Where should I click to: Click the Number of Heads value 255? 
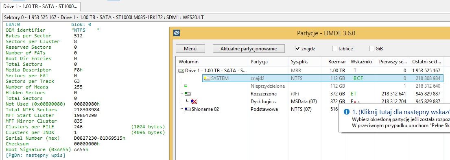pos(78,87)
